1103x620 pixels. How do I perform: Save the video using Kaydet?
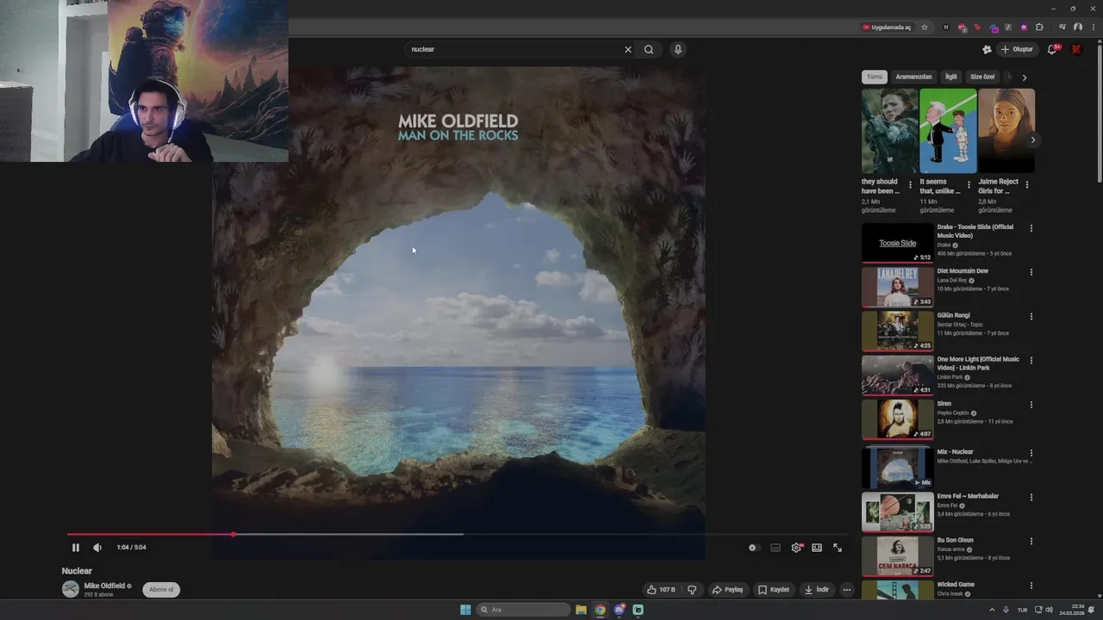pos(773,590)
